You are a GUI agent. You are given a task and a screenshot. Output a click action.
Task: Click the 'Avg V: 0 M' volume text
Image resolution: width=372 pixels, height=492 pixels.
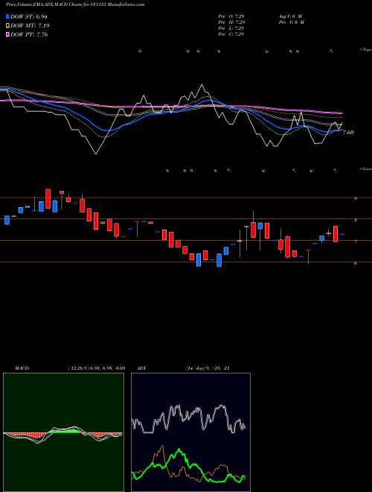tap(291, 16)
